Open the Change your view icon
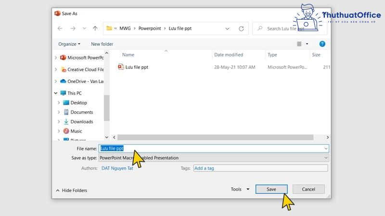The width and height of the screenshot is (385, 216). [x=299, y=44]
